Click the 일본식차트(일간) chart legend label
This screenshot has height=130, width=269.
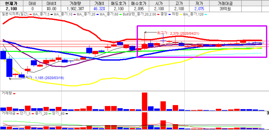tap(15, 14)
